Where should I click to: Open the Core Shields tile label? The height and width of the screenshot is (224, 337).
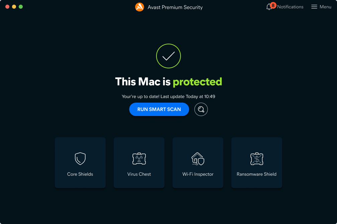pos(80,174)
